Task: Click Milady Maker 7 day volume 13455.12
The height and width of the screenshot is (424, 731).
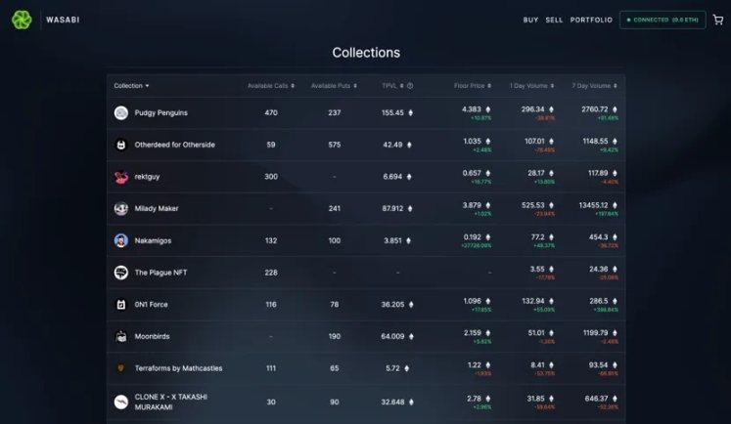Action: [x=593, y=205]
